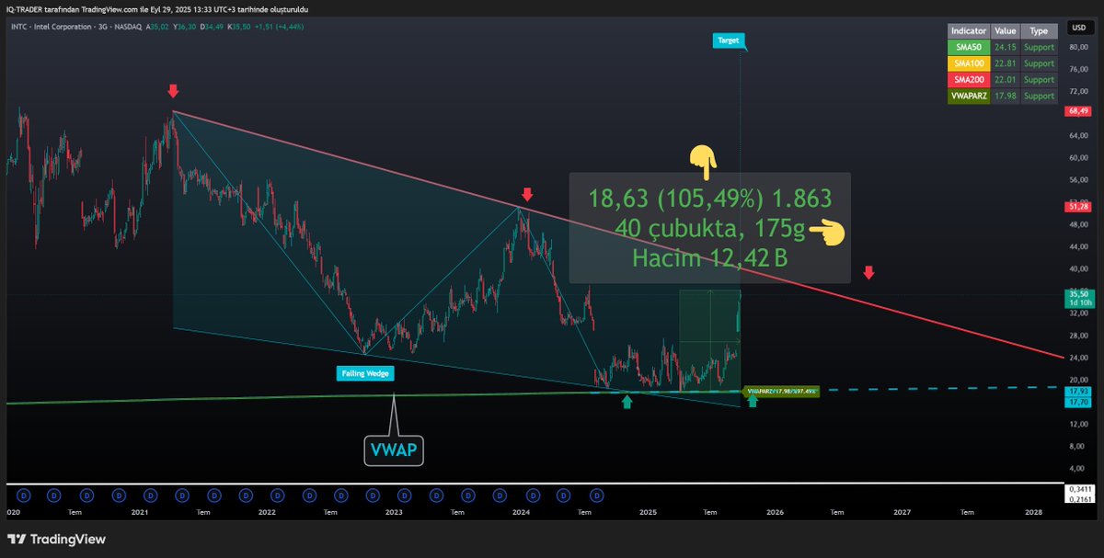Click the 2026 label on the time axis
This screenshot has width=1104, height=558.
774,511
